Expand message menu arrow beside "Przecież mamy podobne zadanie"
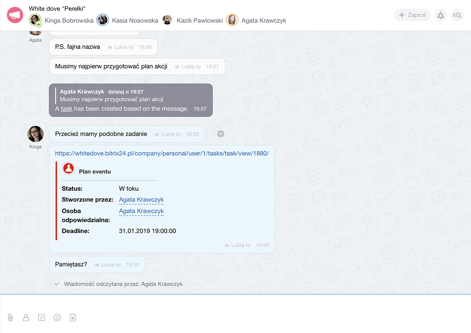The height and width of the screenshot is (333, 471). pos(221,134)
